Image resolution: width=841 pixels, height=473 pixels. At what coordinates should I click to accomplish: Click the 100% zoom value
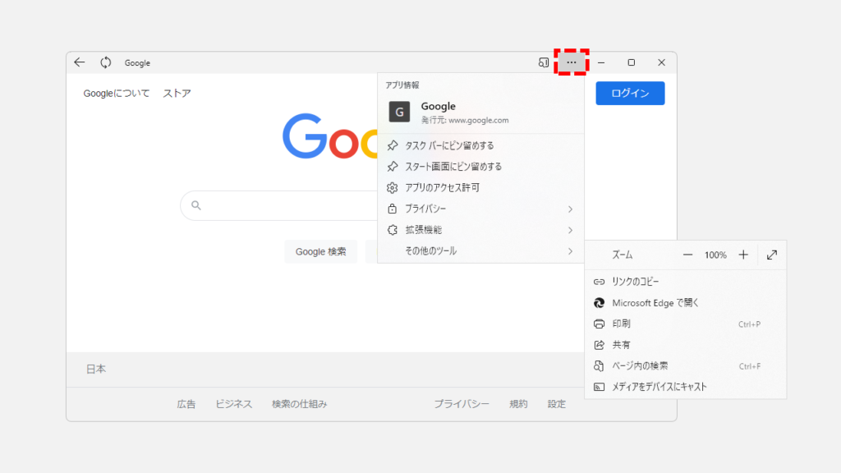tap(715, 255)
